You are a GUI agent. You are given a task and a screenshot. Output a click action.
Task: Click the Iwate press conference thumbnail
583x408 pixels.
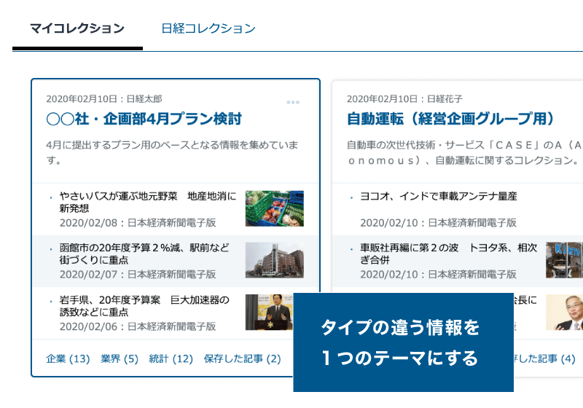(269, 312)
